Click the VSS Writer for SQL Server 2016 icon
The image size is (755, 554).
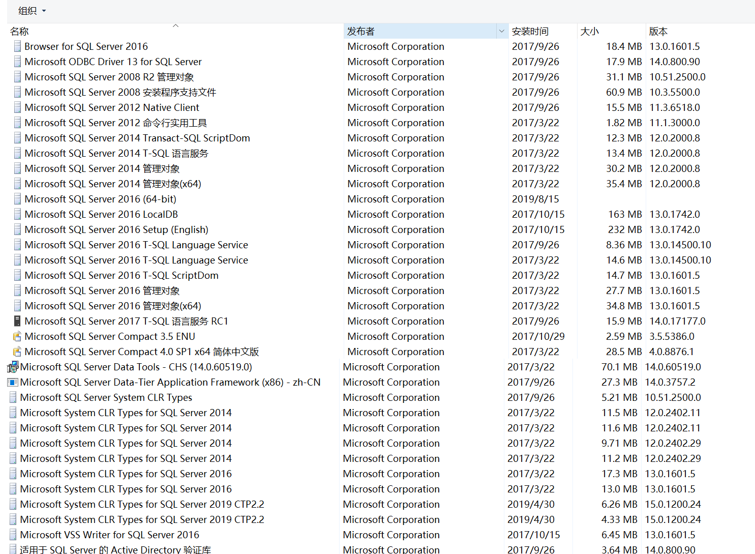click(x=13, y=535)
